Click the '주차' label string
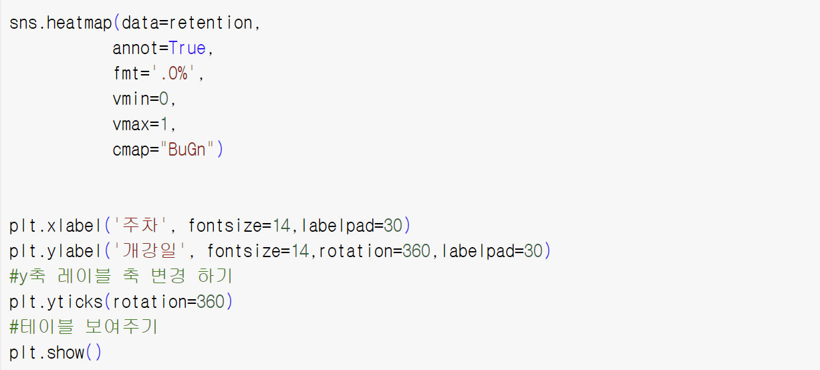Screen dimensions: 820x370 tap(145, 226)
